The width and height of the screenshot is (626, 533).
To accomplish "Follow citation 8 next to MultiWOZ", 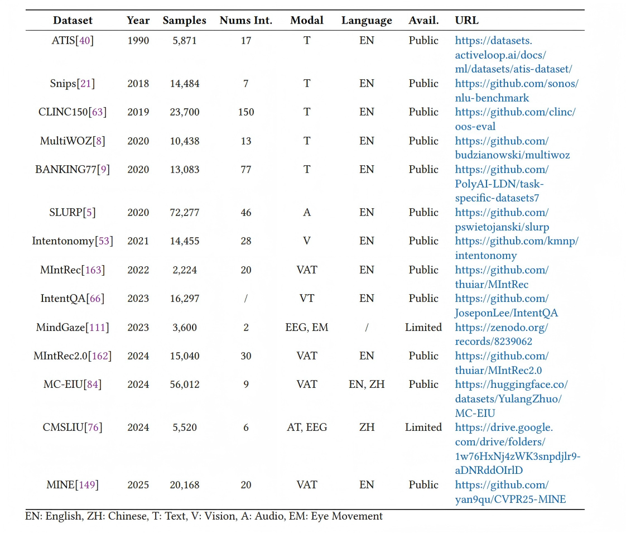I will click(99, 141).
